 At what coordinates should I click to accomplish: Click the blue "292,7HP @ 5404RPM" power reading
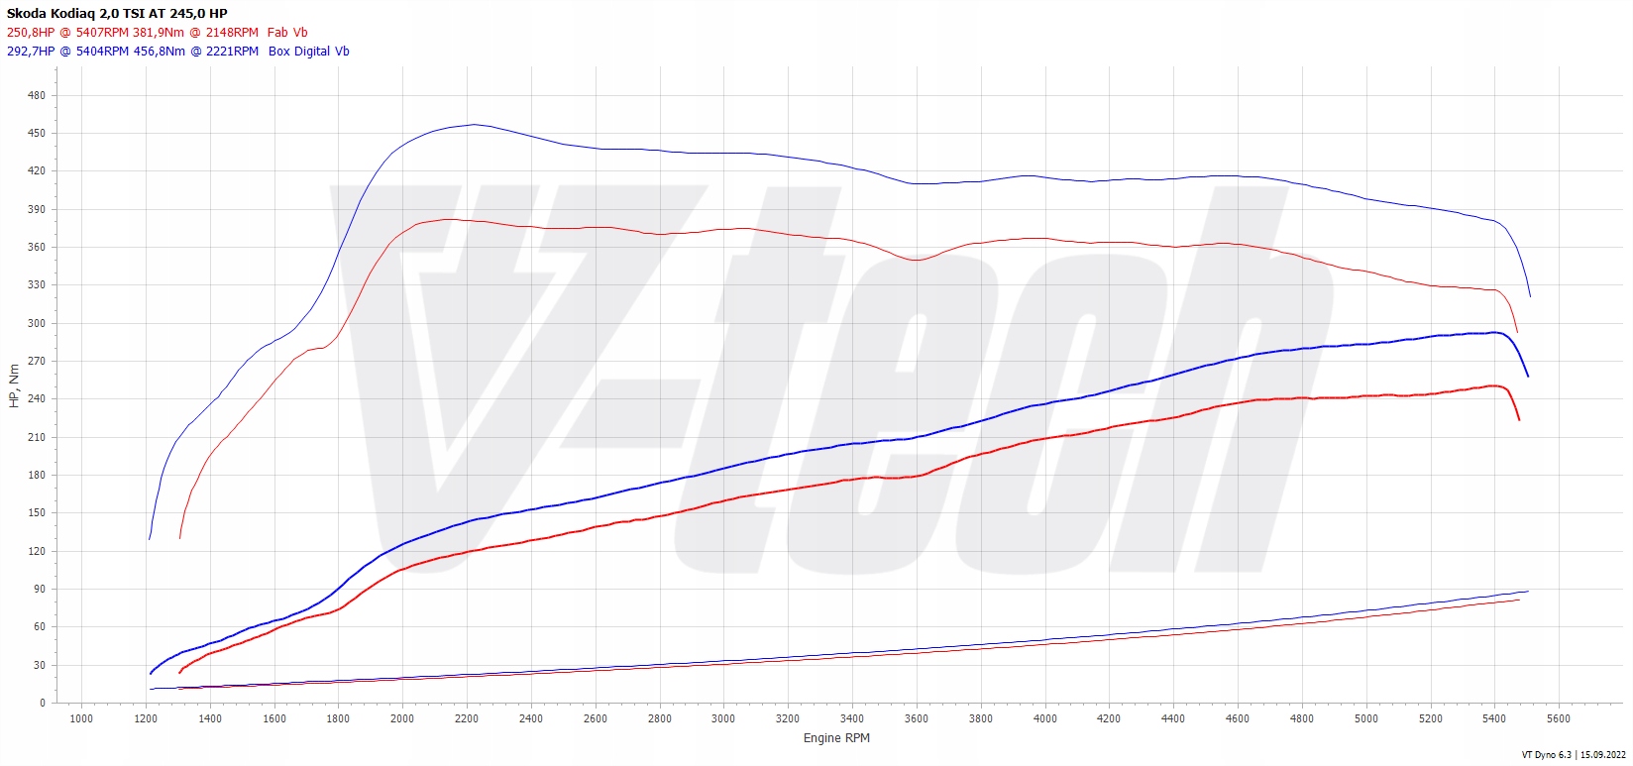tap(67, 52)
